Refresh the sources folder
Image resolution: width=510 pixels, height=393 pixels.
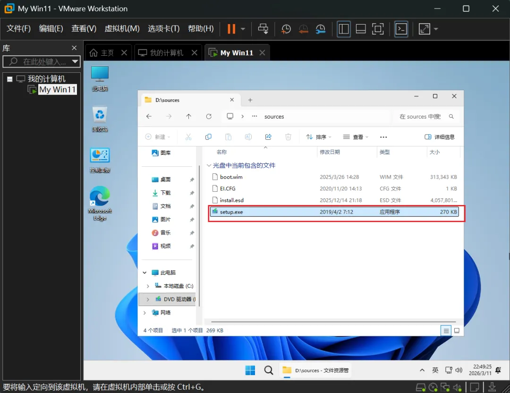[209, 116]
